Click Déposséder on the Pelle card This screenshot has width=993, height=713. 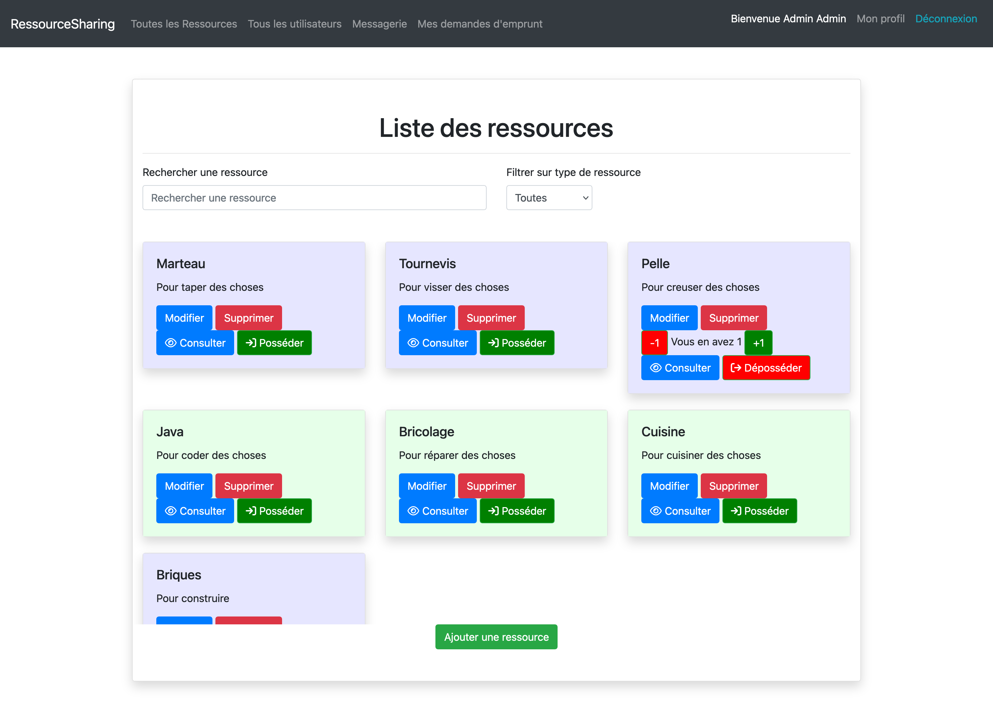click(766, 368)
